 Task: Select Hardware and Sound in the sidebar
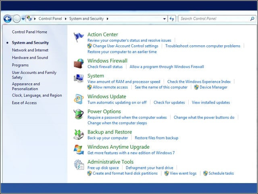[30, 57]
